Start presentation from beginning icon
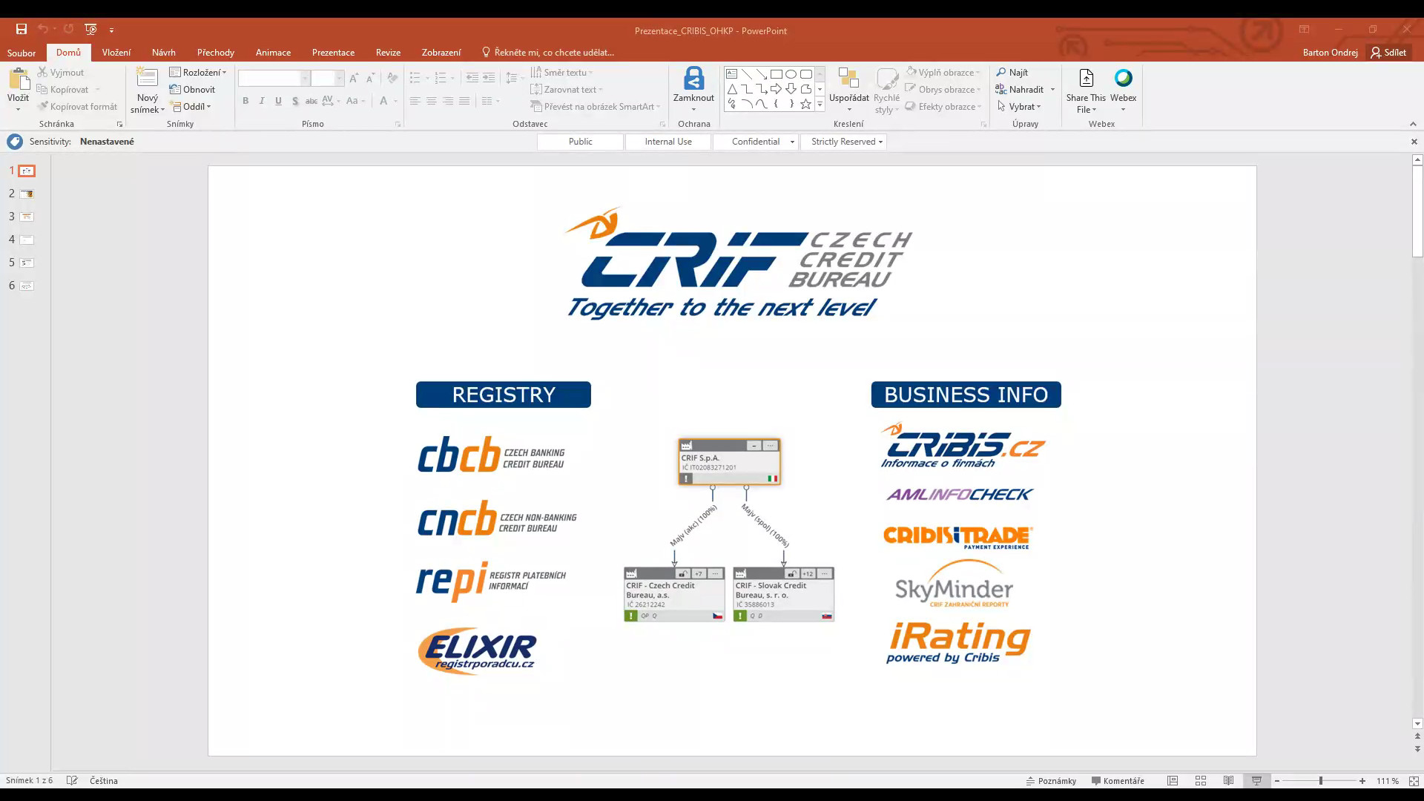The image size is (1424, 801). [x=90, y=29]
